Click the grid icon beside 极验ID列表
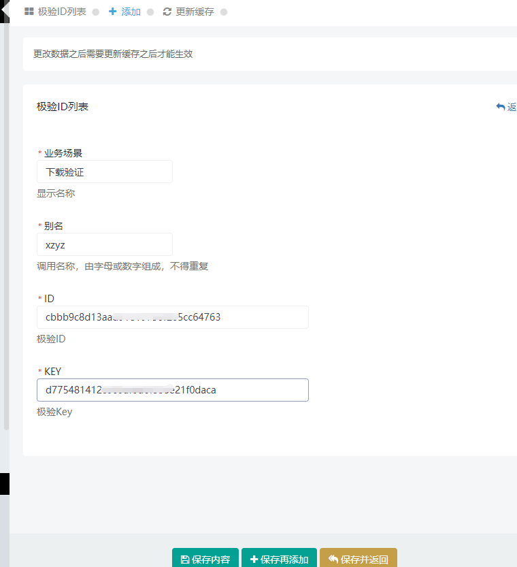This screenshot has width=517, height=567. [29, 12]
